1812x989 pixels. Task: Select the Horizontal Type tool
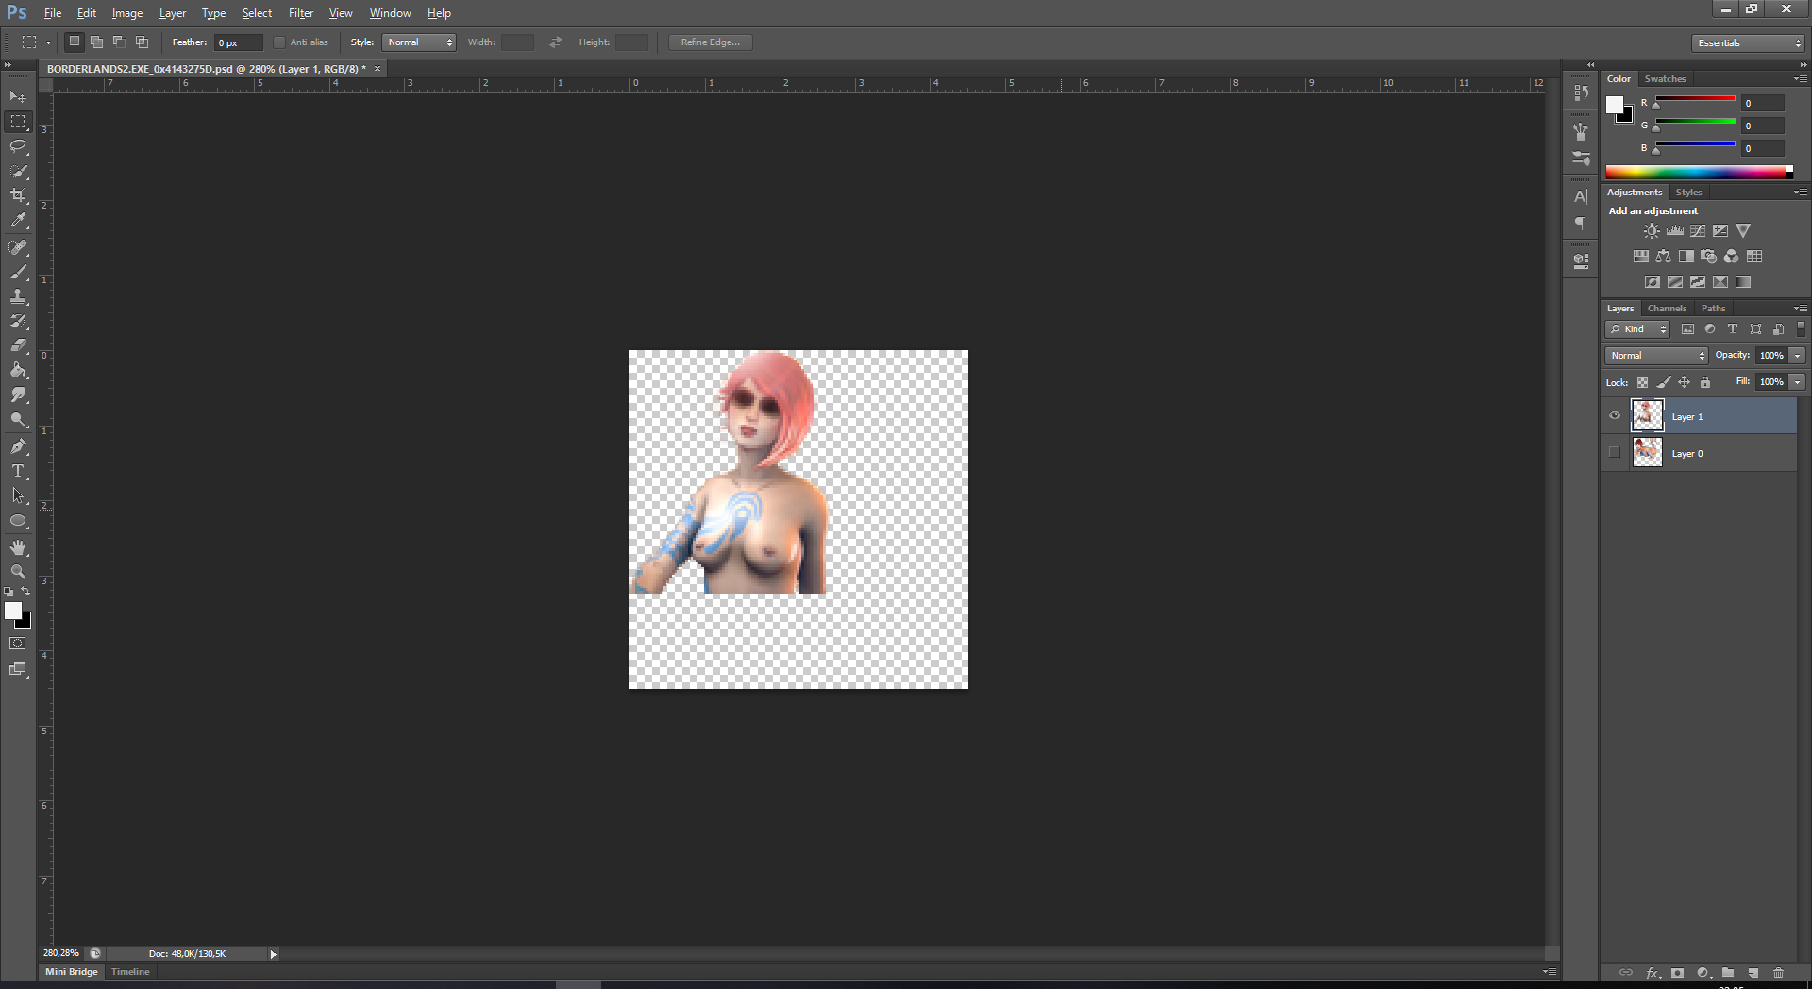(18, 471)
